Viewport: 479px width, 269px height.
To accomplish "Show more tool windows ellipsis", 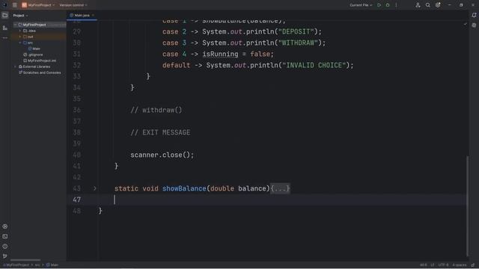I will 5,38.
